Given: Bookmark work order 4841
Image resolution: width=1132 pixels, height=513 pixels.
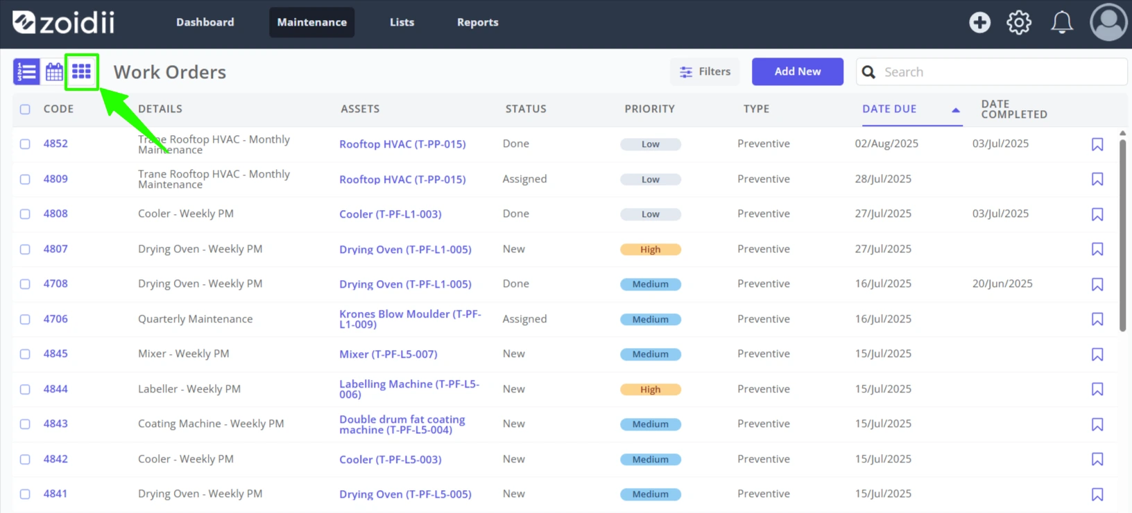Looking at the screenshot, I should click(1097, 494).
